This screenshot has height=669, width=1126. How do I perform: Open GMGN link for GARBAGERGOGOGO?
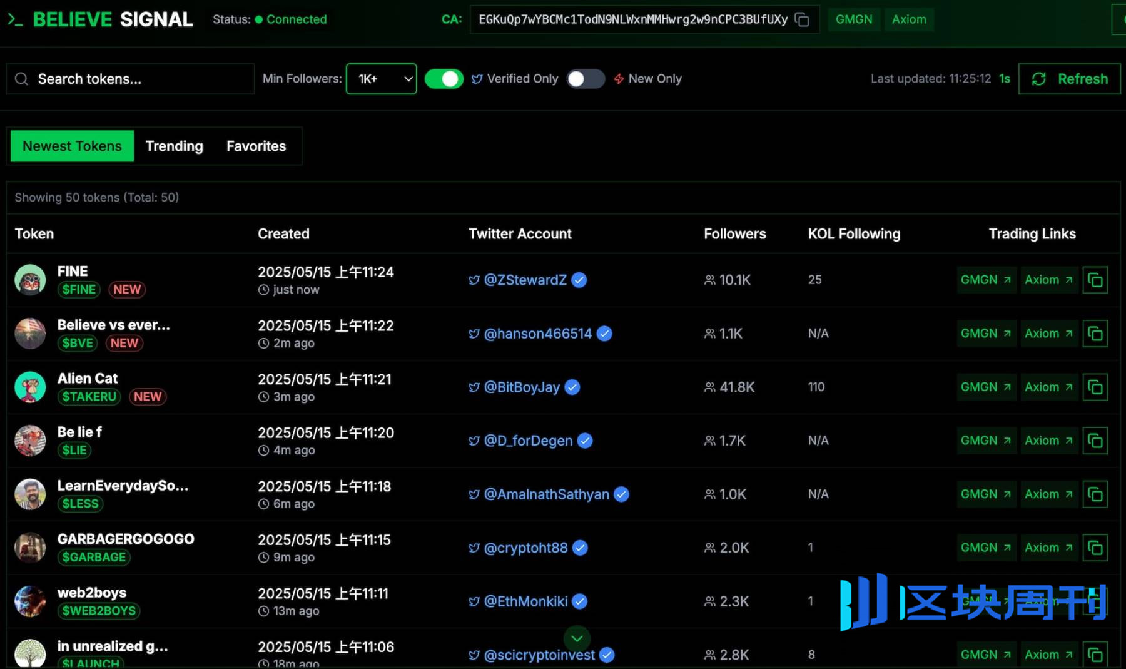coord(986,548)
